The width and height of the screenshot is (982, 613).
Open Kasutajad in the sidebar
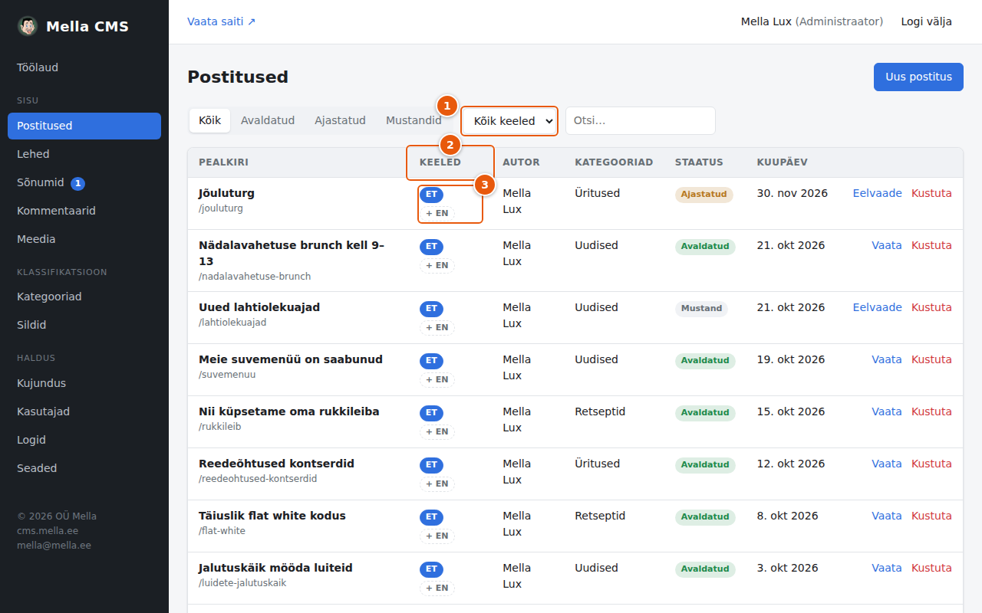coord(84,411)
